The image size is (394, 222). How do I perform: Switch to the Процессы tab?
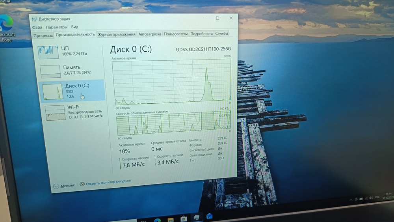(43, 35)
